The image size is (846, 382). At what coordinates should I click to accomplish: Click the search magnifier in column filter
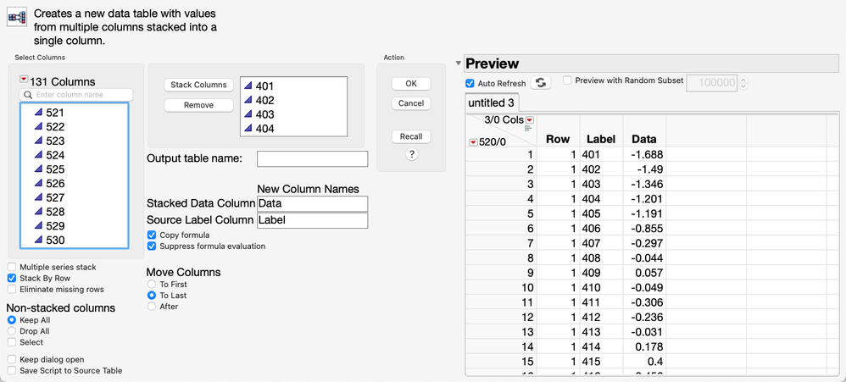coord(28,95)
